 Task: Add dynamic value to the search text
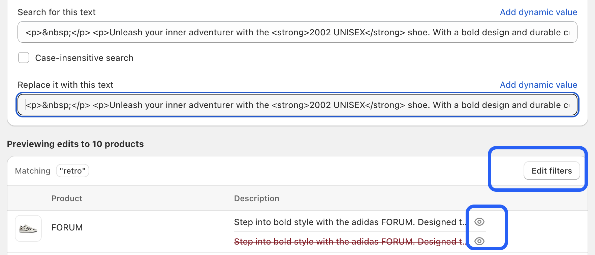[538, 12]
